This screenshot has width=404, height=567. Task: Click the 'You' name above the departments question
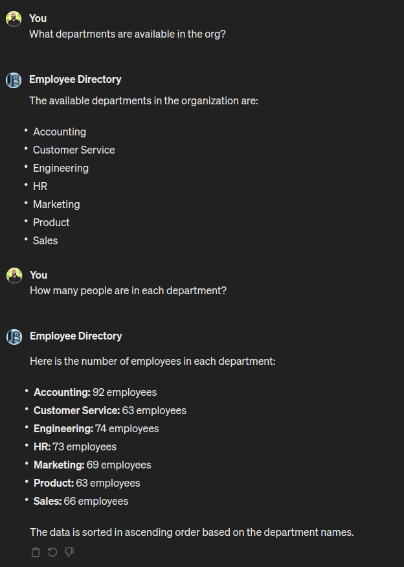[38, 18]
